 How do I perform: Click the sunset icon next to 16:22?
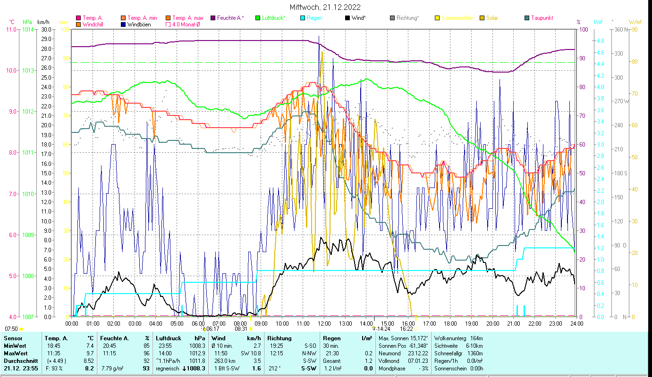point(416,329)
